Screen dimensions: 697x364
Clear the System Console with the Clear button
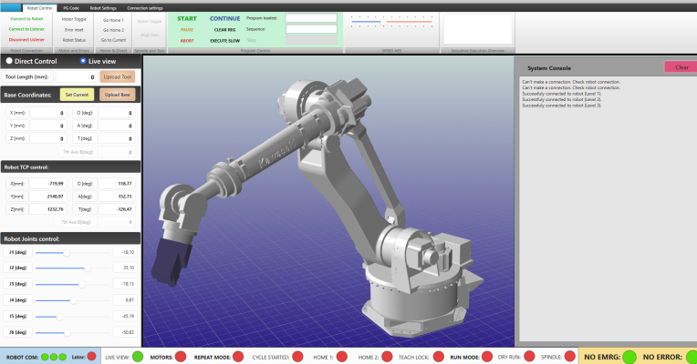tap(681, 67)
